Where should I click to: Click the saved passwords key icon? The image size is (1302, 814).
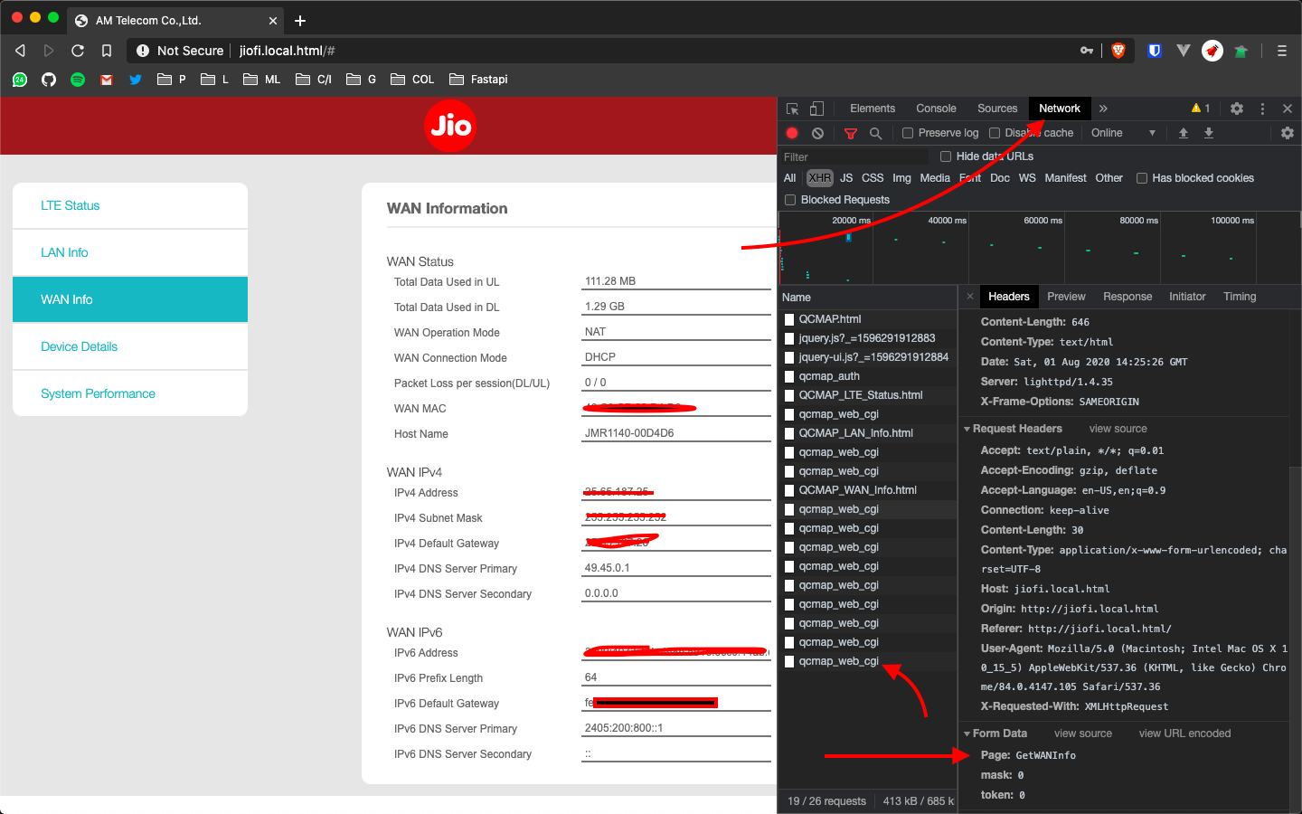coord(1087,51)
